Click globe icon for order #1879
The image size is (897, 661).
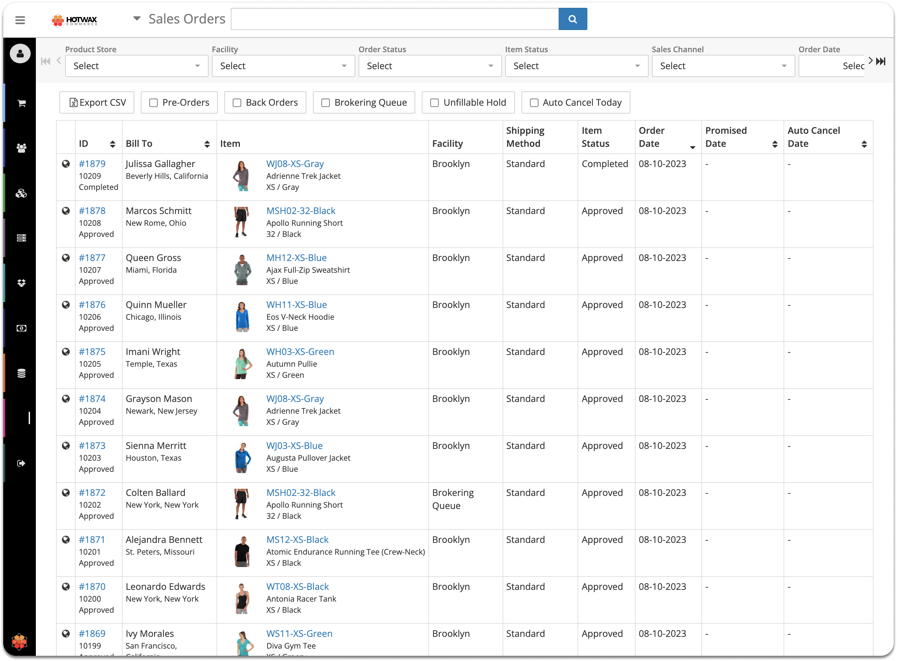pos(66,164)
